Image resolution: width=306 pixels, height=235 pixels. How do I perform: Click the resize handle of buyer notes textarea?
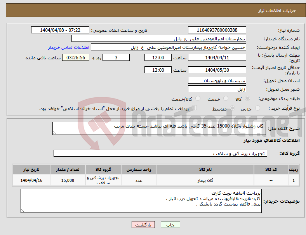23,211
